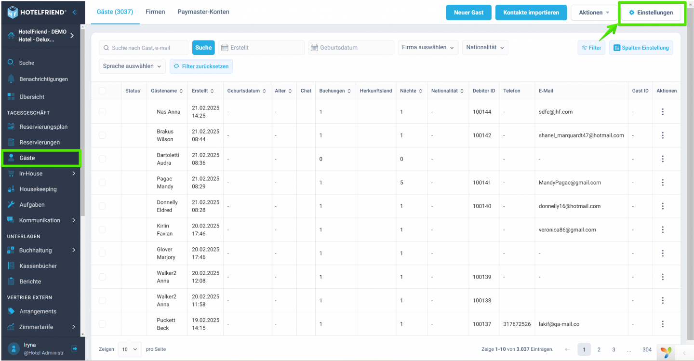
Task: Open Nationalität filter dropdown
Action: (x=485, y=48)
